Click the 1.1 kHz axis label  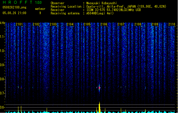(2, 37)
